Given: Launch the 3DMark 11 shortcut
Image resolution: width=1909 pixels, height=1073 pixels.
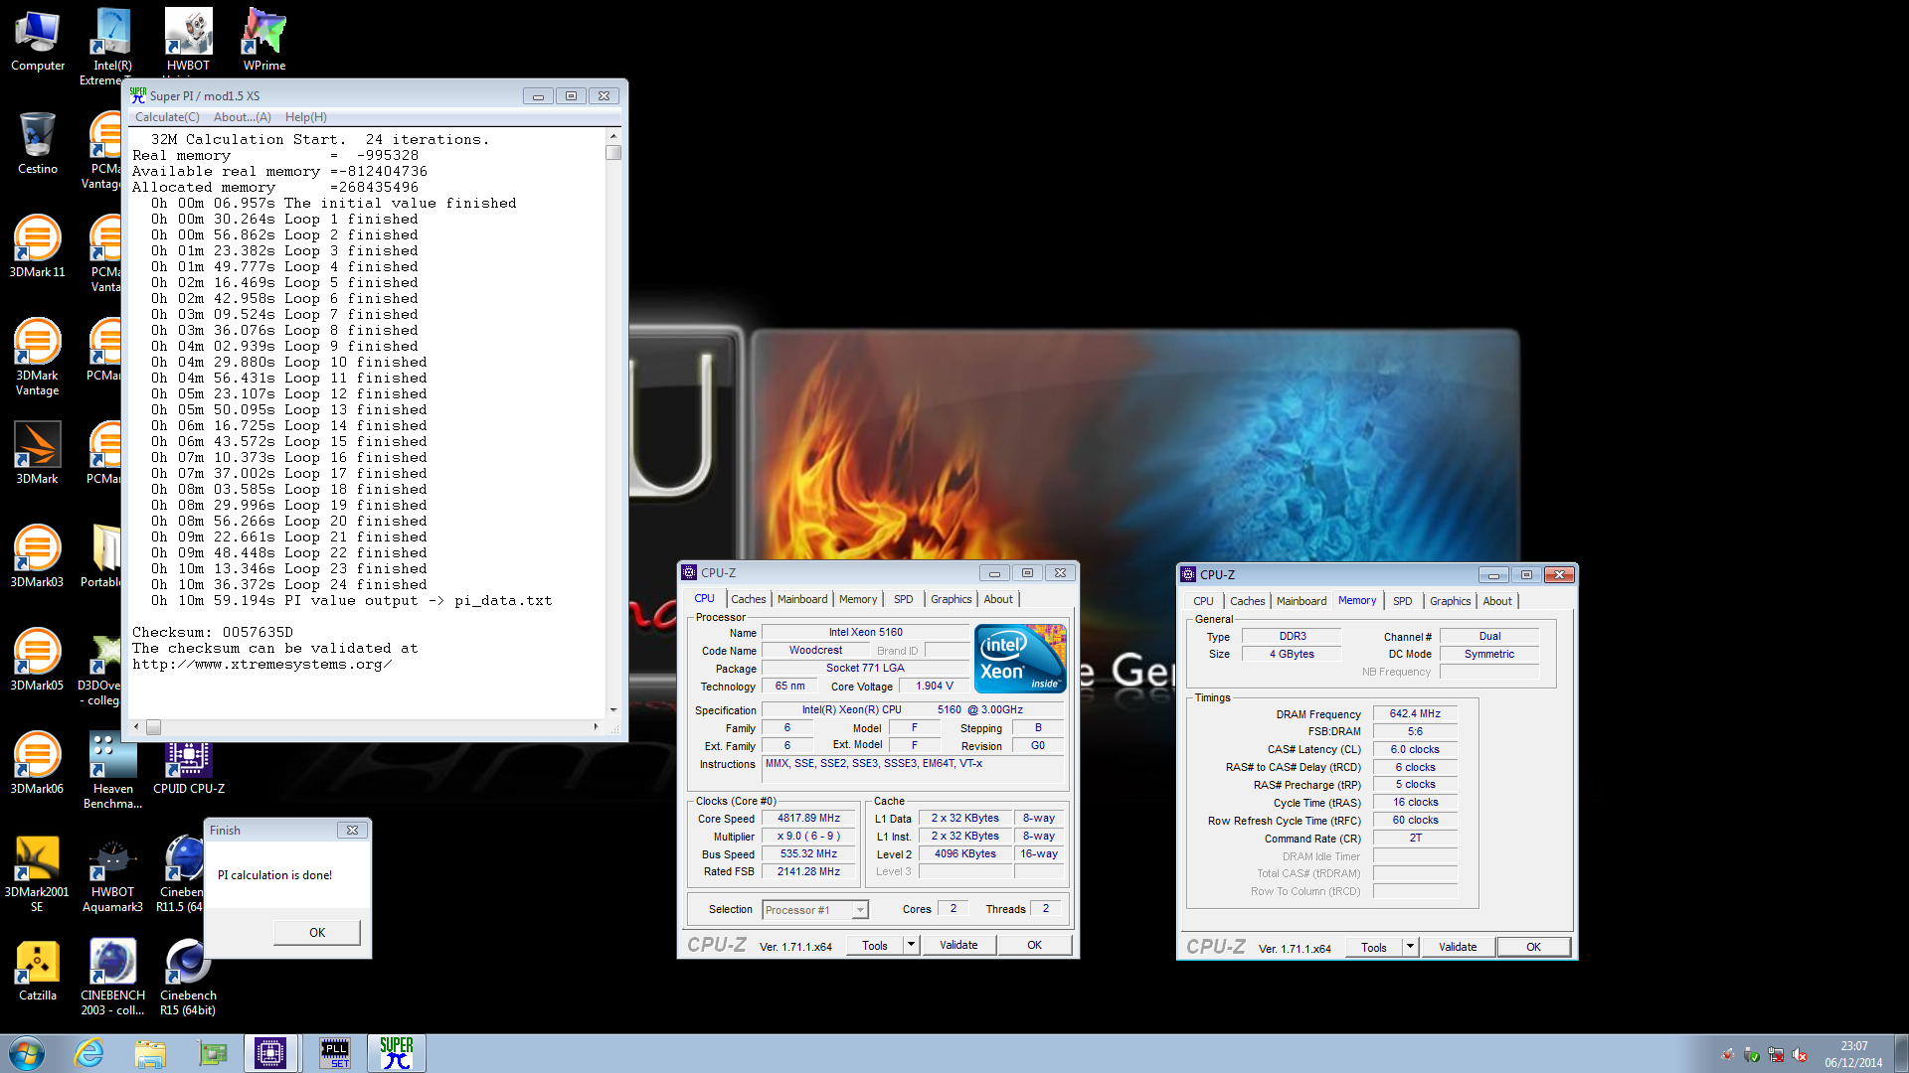Looking at the screenshot, I should (37, 247).
